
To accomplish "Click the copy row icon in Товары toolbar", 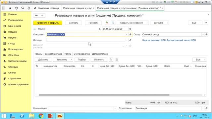I will pyautogui.click(x=111, y=59).
